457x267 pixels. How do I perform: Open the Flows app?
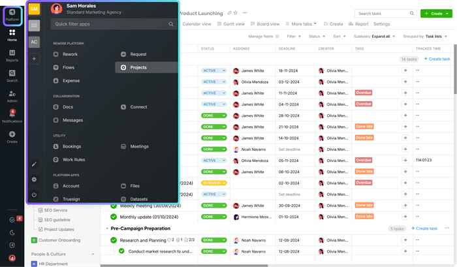point(69,67)
